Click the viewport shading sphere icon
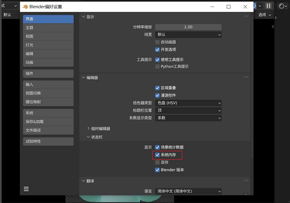 282,6
